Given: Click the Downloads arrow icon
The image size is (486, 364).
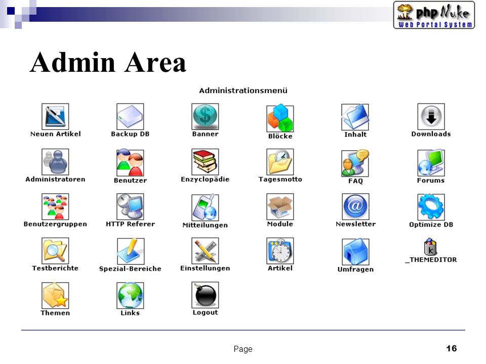Looking at the screenshot, I should click(431, 117).
